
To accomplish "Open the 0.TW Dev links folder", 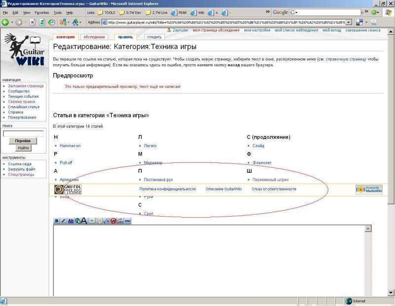I will pyautogui.click(x=130, y=13).
